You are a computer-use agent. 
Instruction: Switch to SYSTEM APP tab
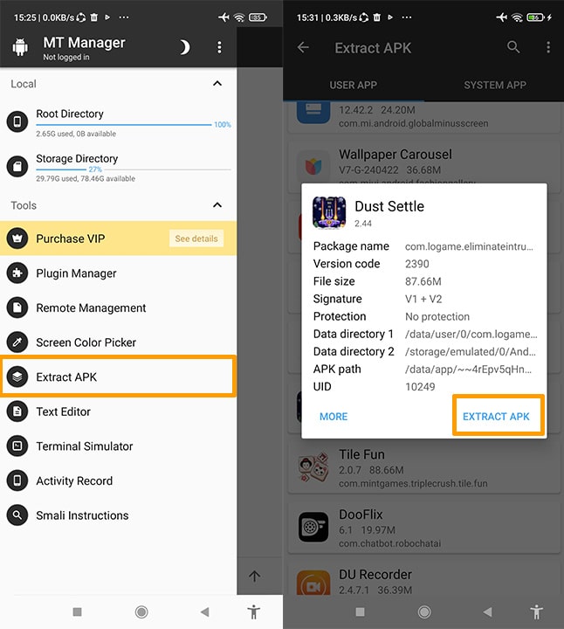pyautogui.click(x=495, y=85)
